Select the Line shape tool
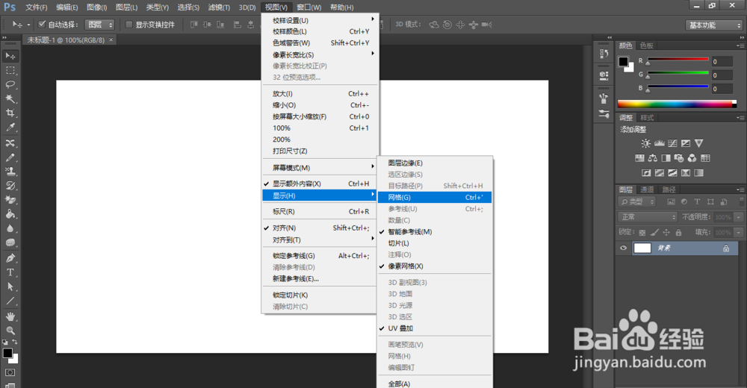The width and height of the screenshot is (747, 388). click(x=10, y=301)
